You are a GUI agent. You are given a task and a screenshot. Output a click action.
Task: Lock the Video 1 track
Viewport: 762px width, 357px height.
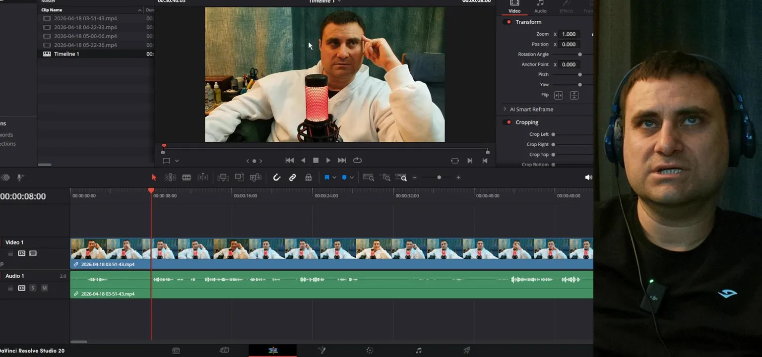(10, 253)
